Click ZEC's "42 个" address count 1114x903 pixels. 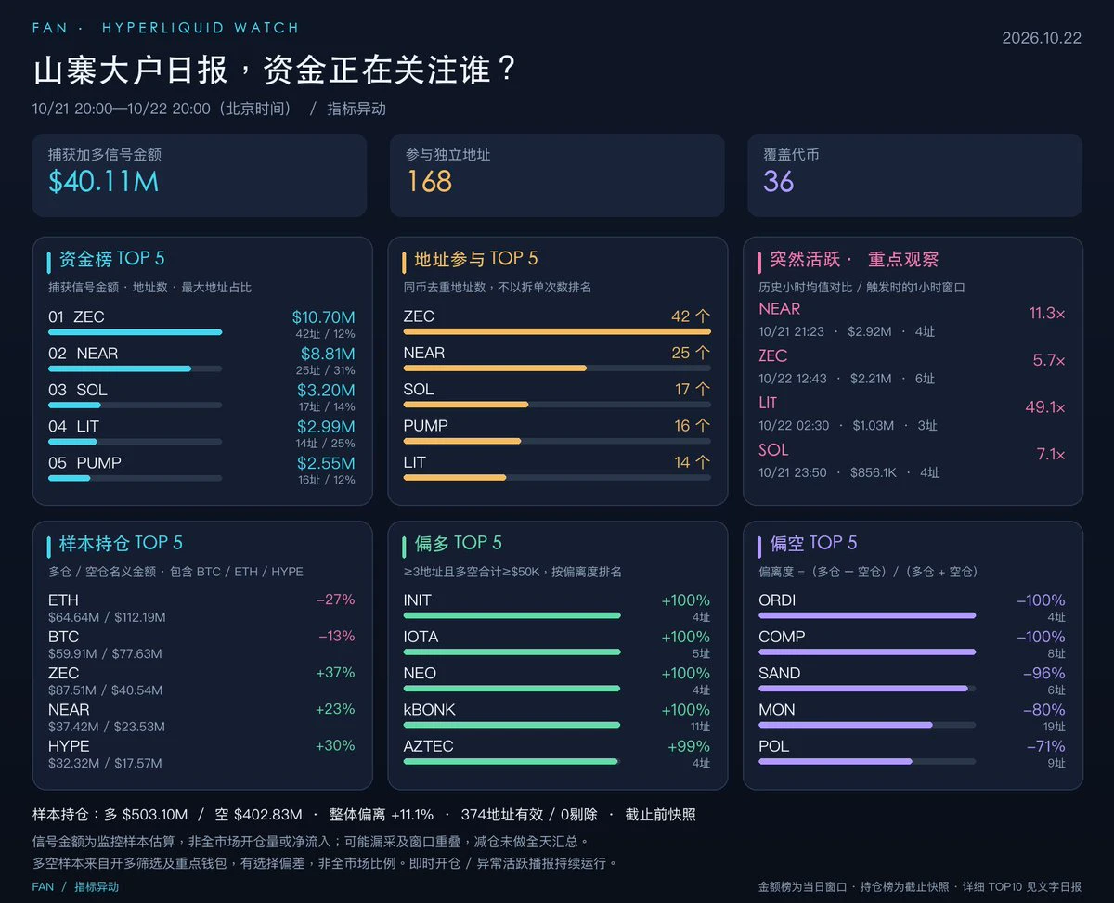click(x=691, y=316)
